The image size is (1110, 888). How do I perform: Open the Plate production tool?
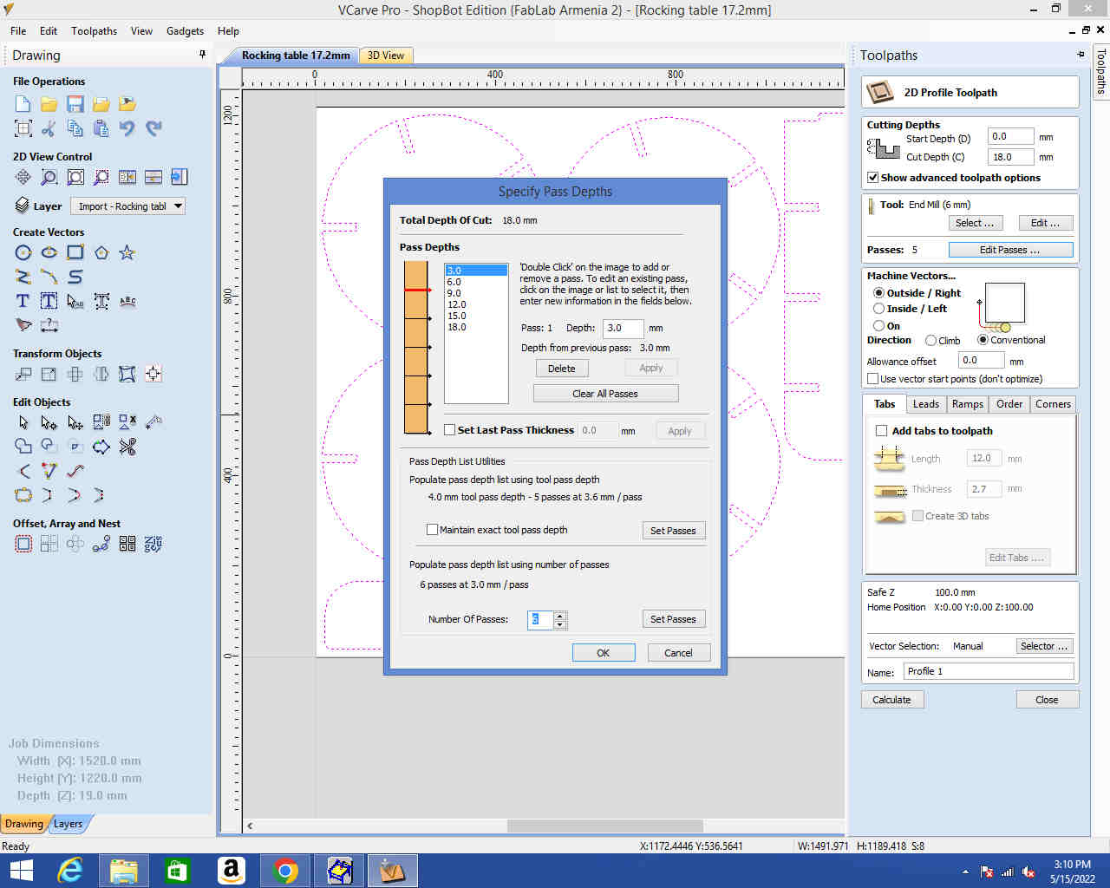(x=127, y=544)
